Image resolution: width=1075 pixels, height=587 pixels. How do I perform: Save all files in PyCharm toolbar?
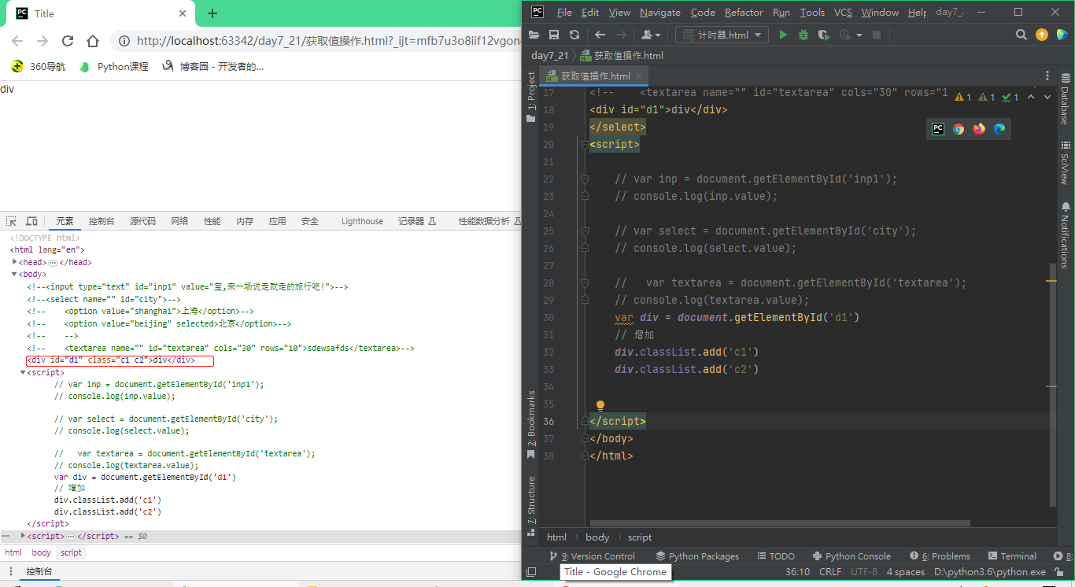[x=554, y=35]
